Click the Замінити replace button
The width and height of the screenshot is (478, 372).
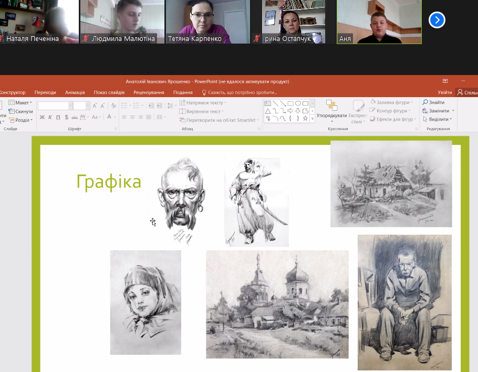(439, 111)
